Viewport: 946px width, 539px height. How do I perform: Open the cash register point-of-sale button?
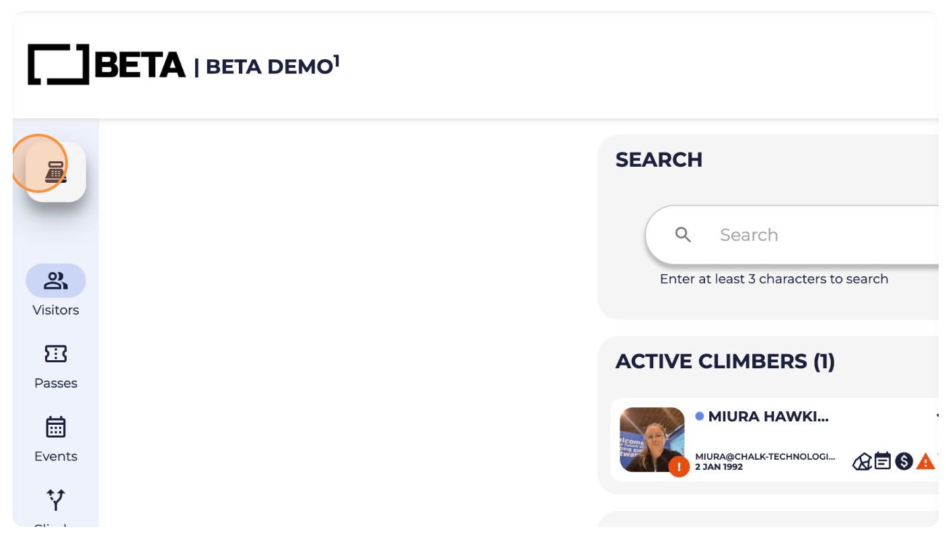56,172
